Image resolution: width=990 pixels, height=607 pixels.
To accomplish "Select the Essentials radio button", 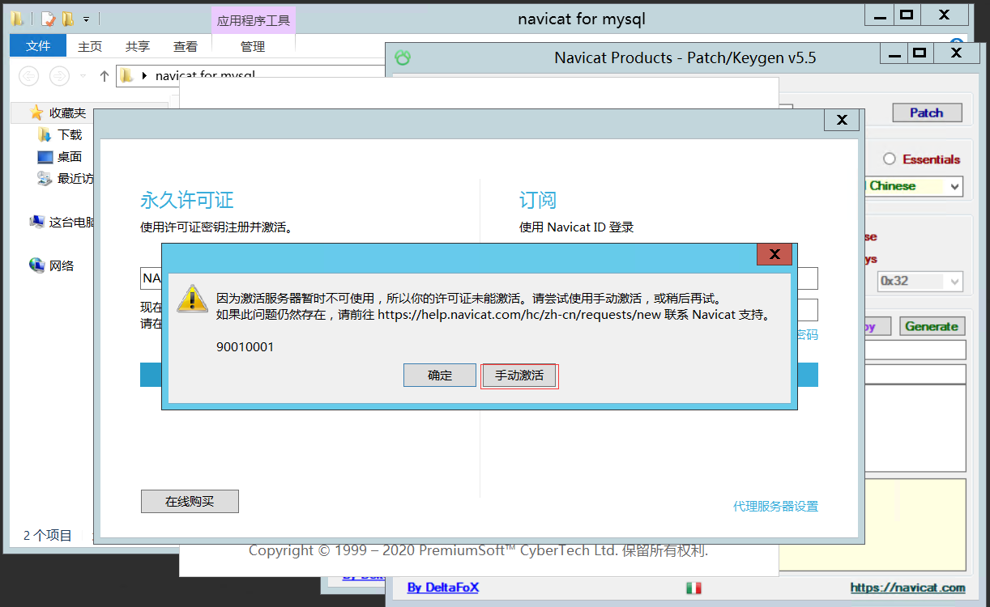I will click(x=890, y=159).
